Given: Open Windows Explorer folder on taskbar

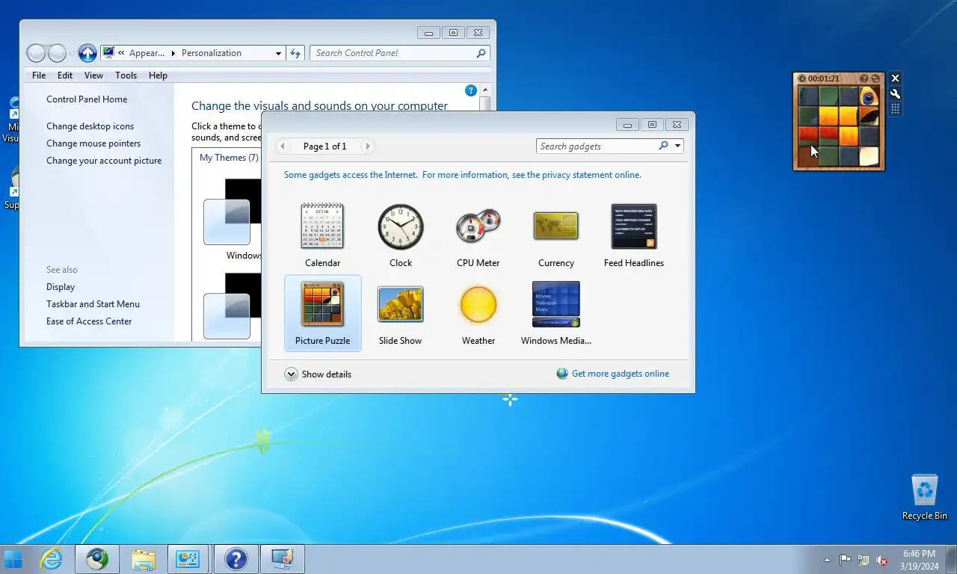Looking at the screenshot, I should click(143, 559).
